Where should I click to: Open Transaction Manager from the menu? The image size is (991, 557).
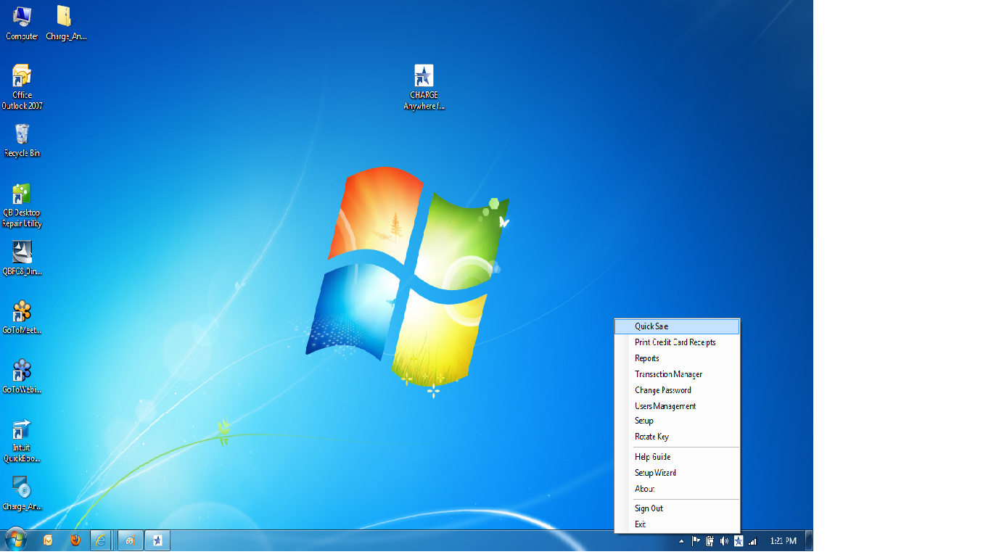coord(668,374)
